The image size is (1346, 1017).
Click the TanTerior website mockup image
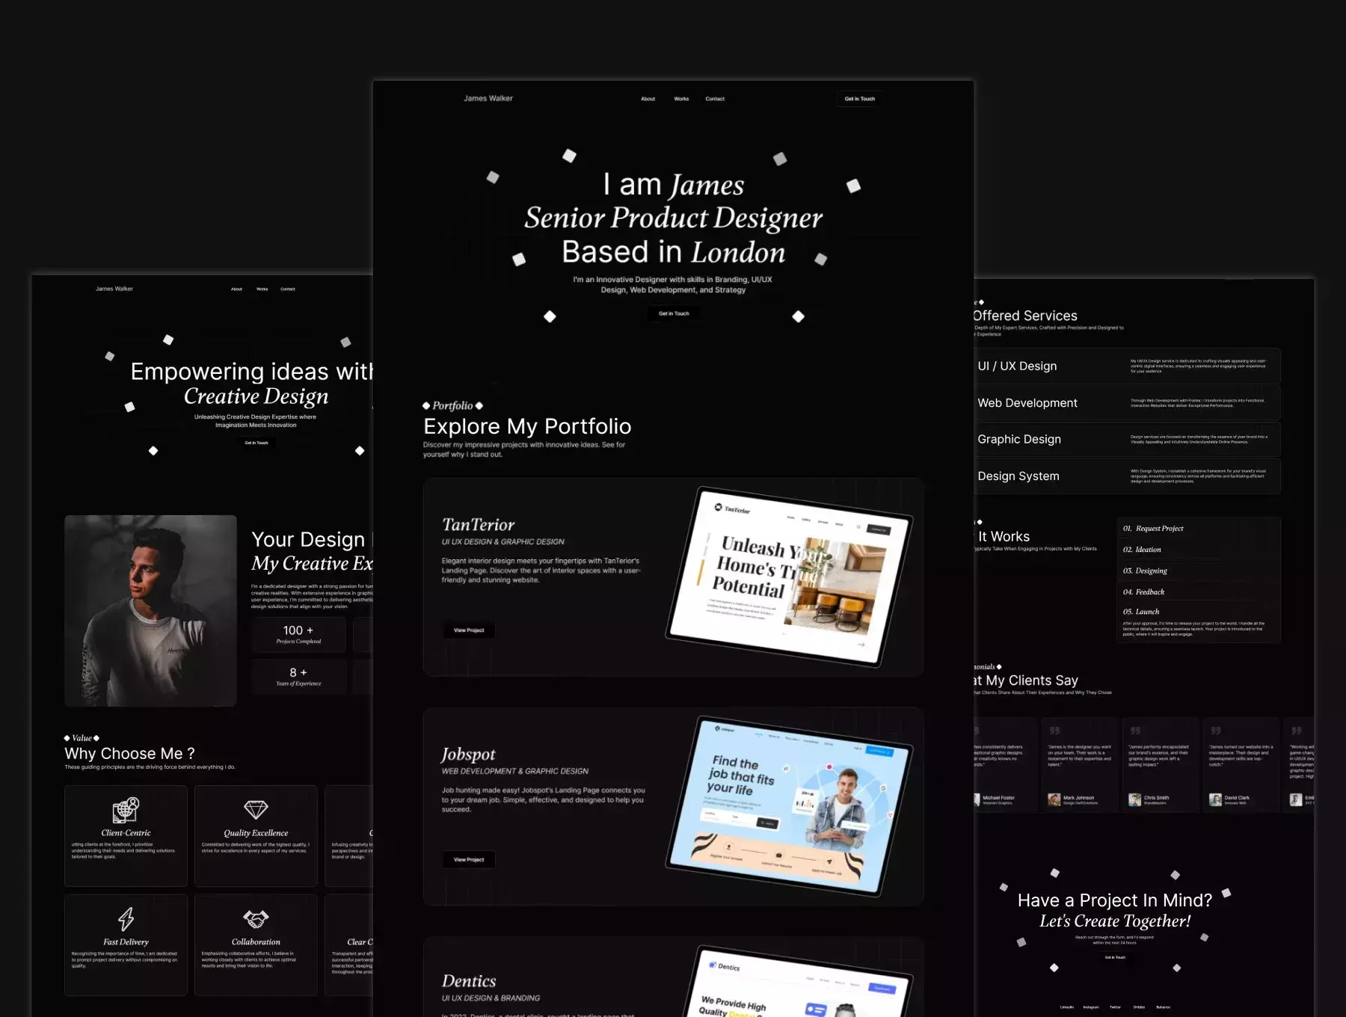[789, 577]
